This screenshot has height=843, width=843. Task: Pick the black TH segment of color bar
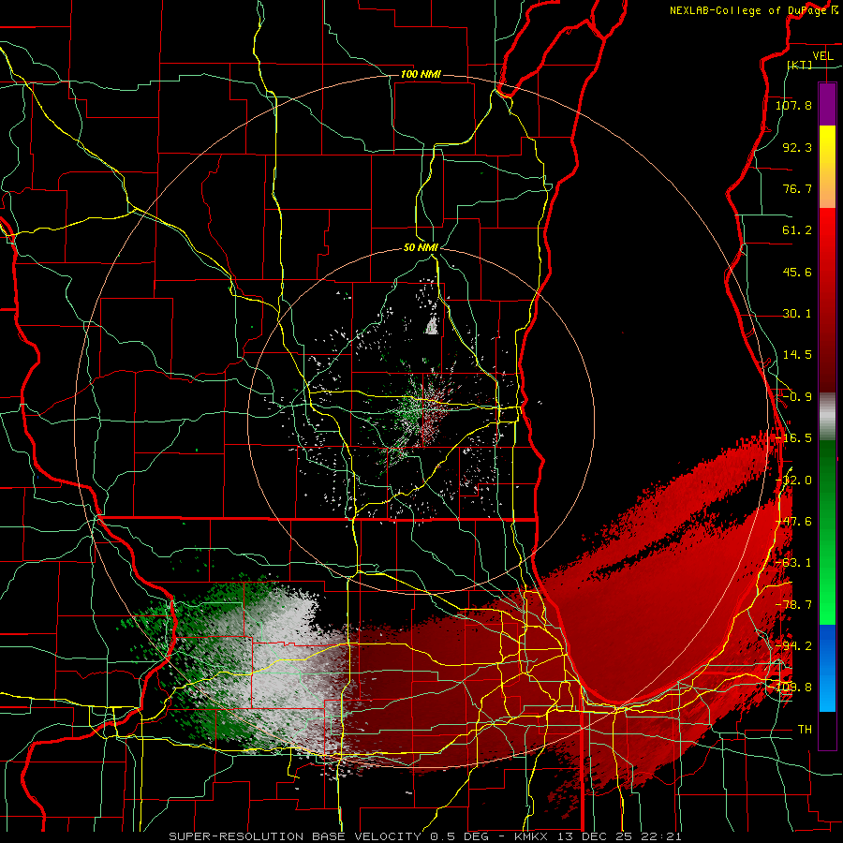pyautogui.click(x=827, y=731)
